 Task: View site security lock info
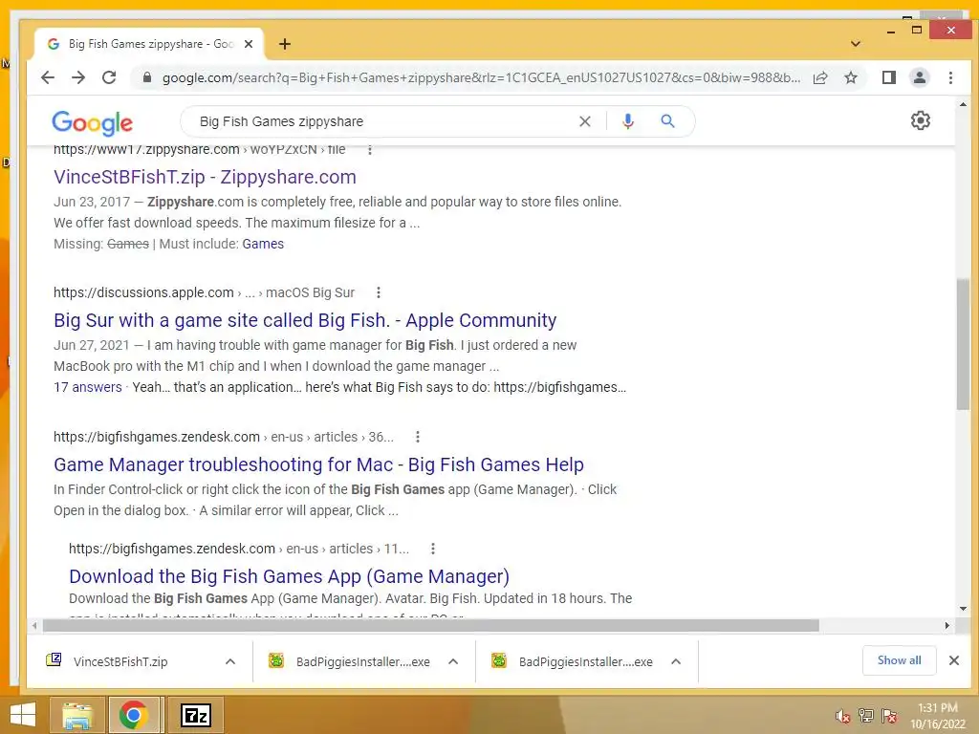coord(147,77)
